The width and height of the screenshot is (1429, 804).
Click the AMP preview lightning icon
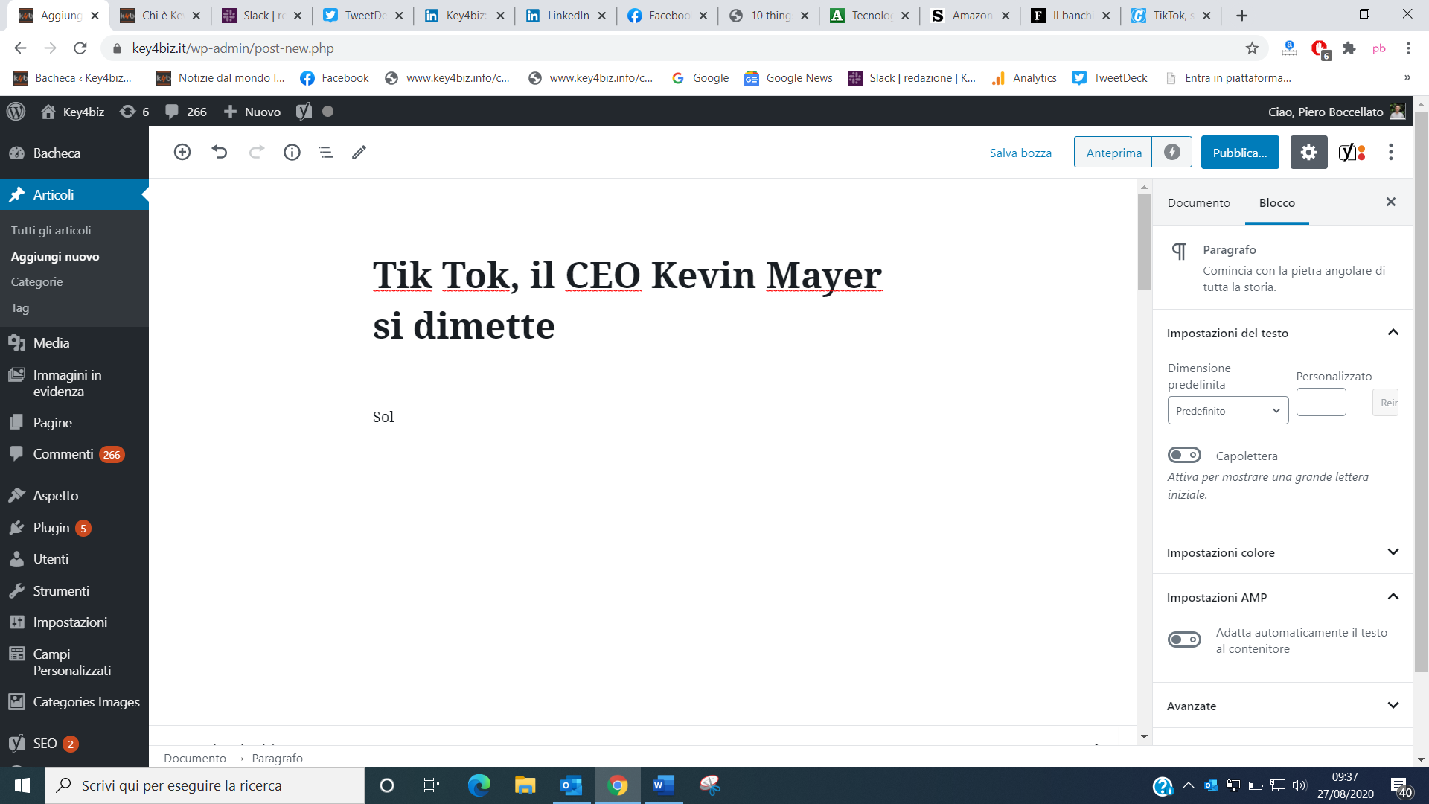[1171, 152]
